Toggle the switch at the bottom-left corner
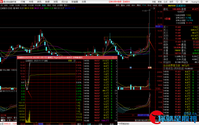Screen dimensions: 199x125 coord(3,120)
